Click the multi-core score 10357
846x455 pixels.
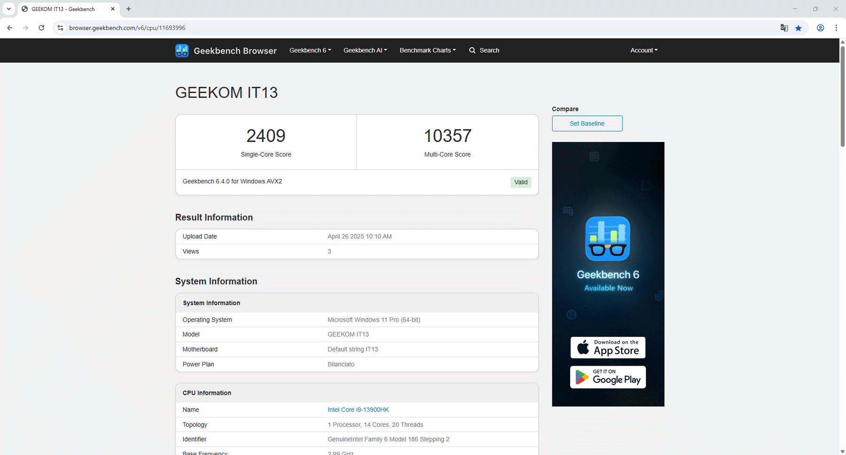click(x=447, y=136)
